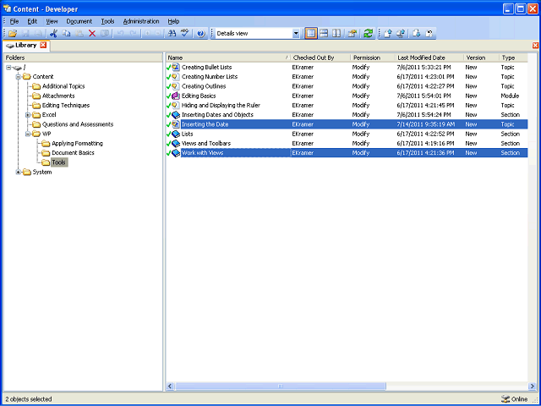Click the Tools folder icon in tree
This screenshot has width=541, height=406.
point(46,162)
